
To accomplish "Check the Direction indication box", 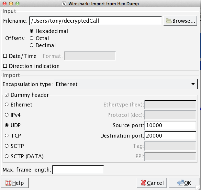I will tap(5, 66).
